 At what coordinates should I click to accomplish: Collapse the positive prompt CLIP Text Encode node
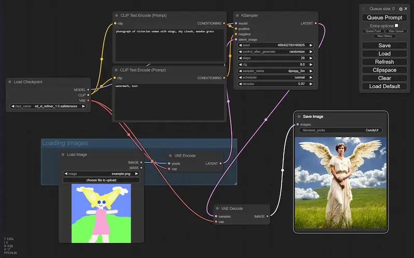click(x=116, y=15)
